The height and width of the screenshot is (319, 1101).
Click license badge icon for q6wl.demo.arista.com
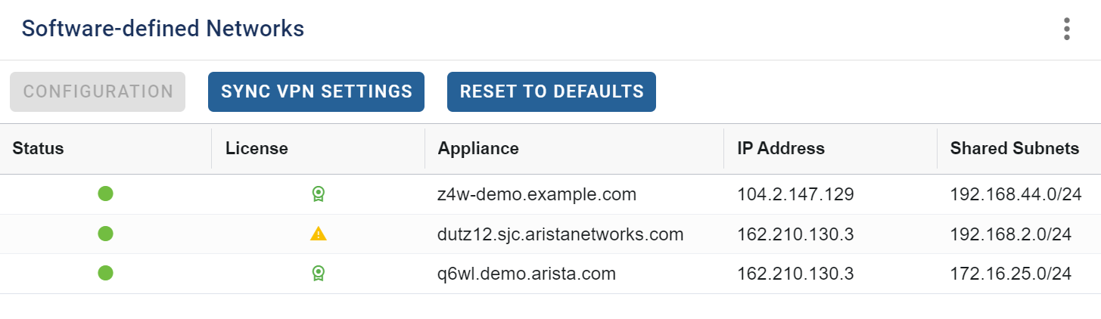click(319, 273)
